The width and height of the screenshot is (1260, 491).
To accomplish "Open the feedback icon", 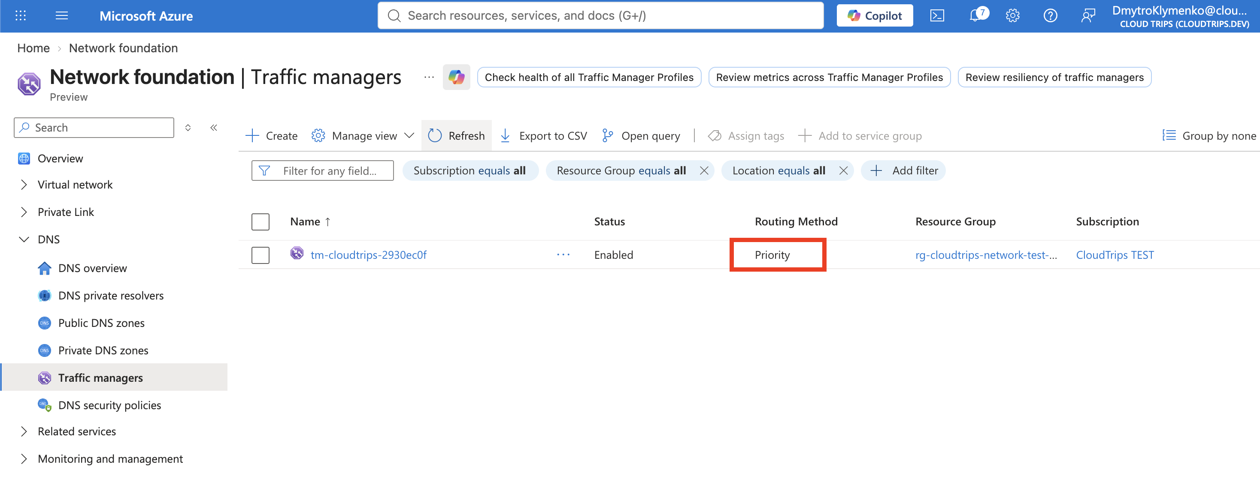I will pos(1087,15).
